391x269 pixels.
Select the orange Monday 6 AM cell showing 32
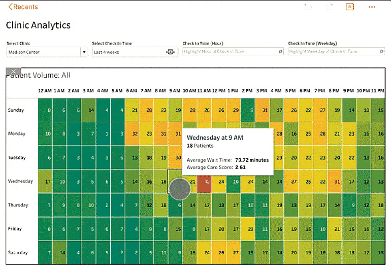pos(135,134)
